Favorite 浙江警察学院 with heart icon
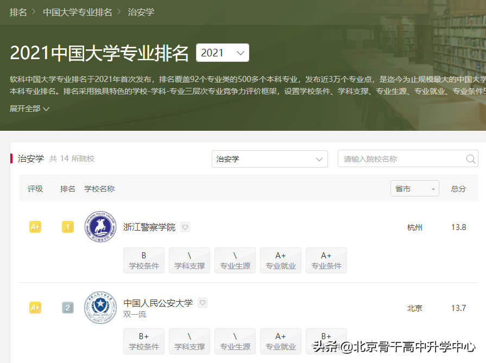The width and height of the screenshot is (486, 363). (185, 227)
